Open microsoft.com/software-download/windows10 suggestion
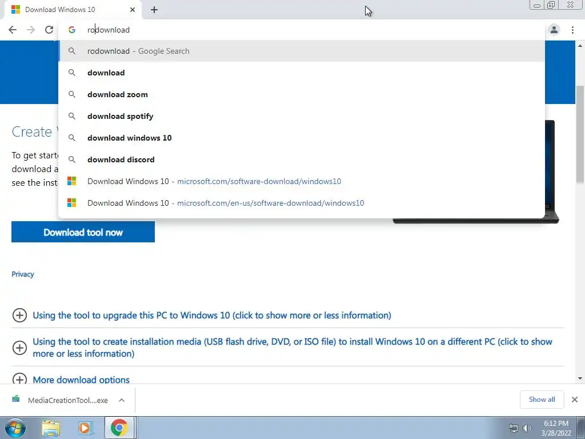 (302, 181)
